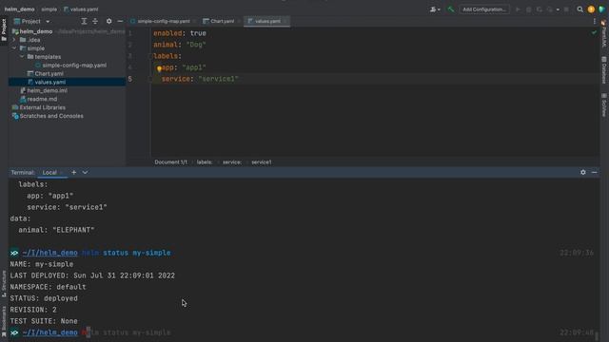Open Project panel gear options
The image size is (609, 342).
108,21
